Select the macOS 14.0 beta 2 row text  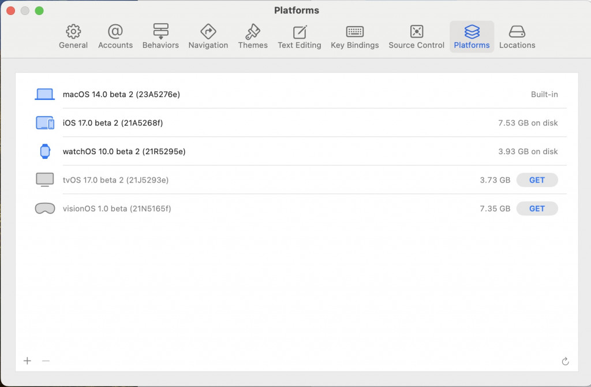[121, 94]
